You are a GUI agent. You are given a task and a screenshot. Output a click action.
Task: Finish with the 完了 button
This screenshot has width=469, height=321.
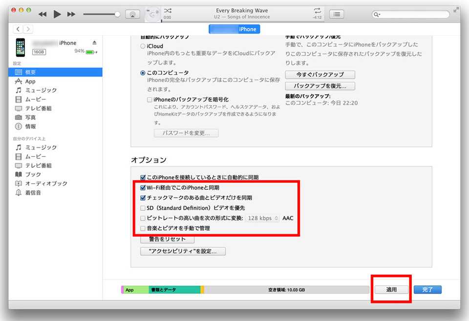427,290
